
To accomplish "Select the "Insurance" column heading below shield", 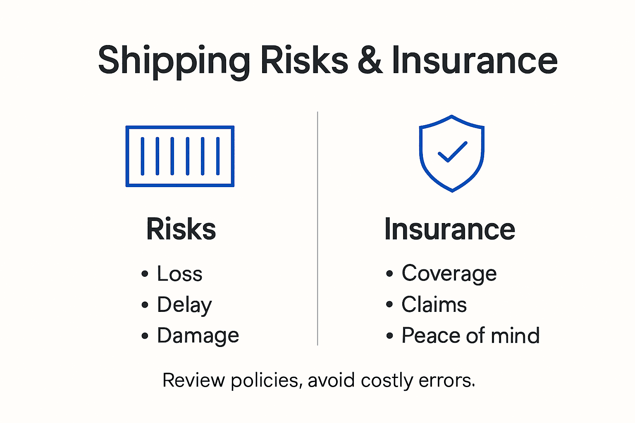I will tap(450, 229).
